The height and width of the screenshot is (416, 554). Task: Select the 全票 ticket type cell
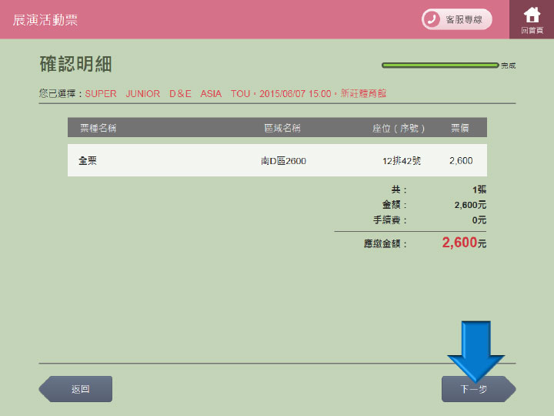tap(88, 161)
